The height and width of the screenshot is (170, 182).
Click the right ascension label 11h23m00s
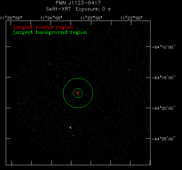(x=91, y=18)
